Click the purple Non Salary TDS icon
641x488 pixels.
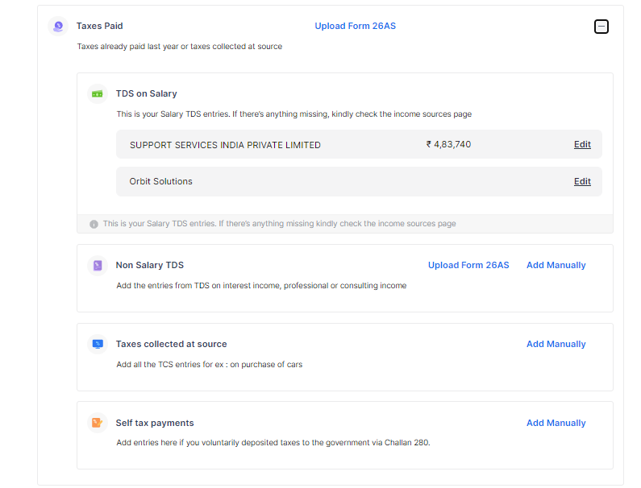pyautogui.click(x=98, y=266)
